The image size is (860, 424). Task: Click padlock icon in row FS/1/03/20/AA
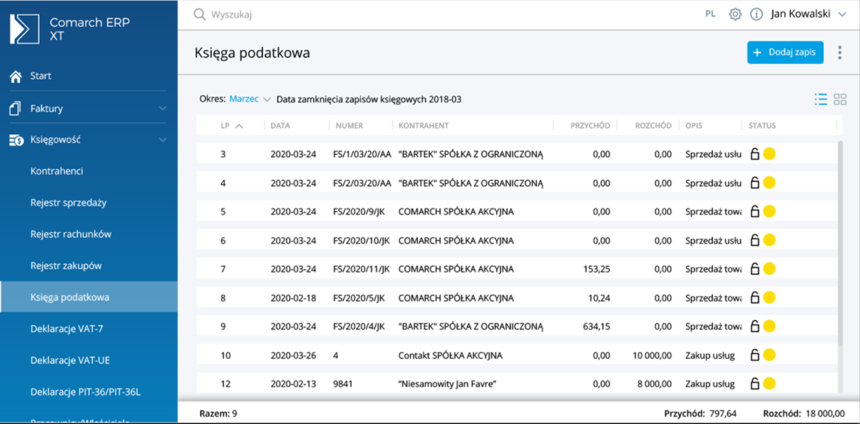[x=755, y=154]
